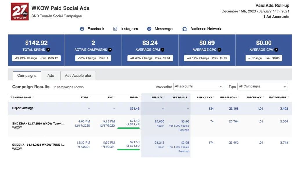
Task: Switch to the Ads tab
Action: 51,76
